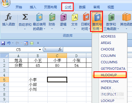Select row 5 header
Image resolution: width=132 pixels, height=103 pixels.
4,80
